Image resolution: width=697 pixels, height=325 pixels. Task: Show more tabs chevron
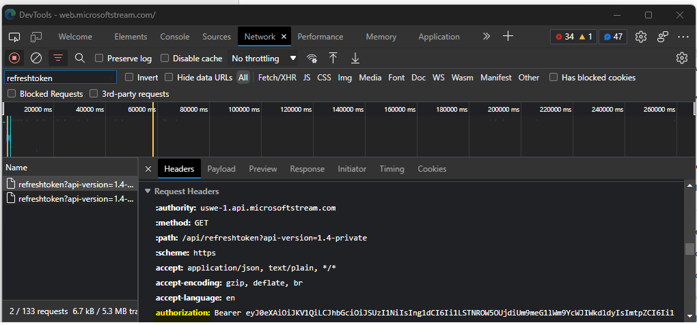click(x=487, y=36)
